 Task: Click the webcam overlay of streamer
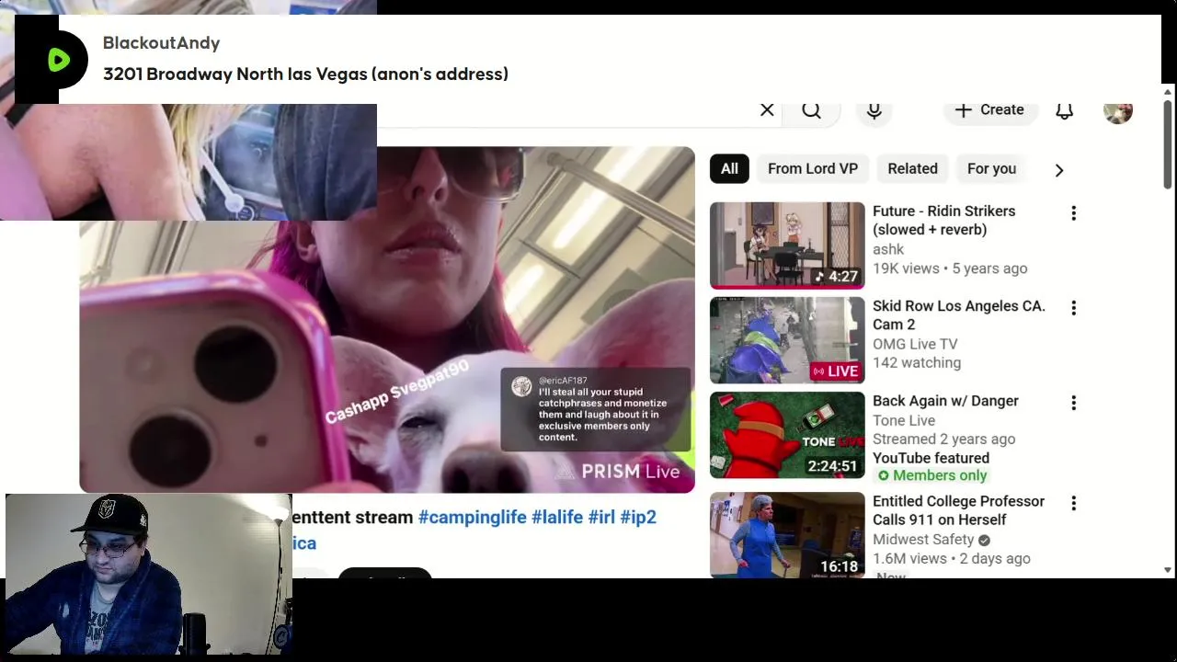[x=149, y=575]
